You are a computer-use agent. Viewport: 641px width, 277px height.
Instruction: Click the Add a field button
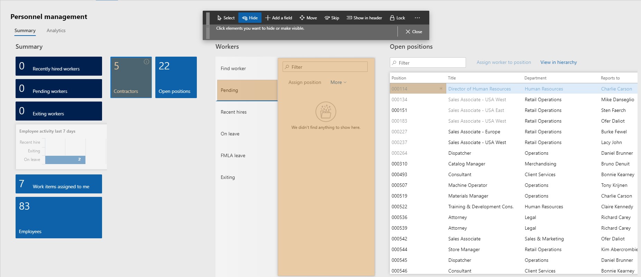(278, 18)
